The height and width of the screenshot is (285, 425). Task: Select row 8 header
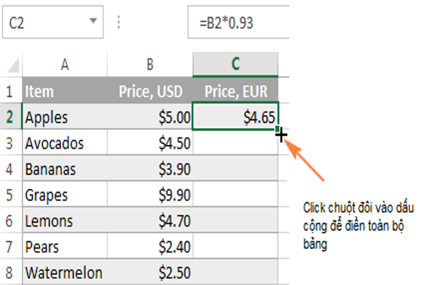coord(10,273)
